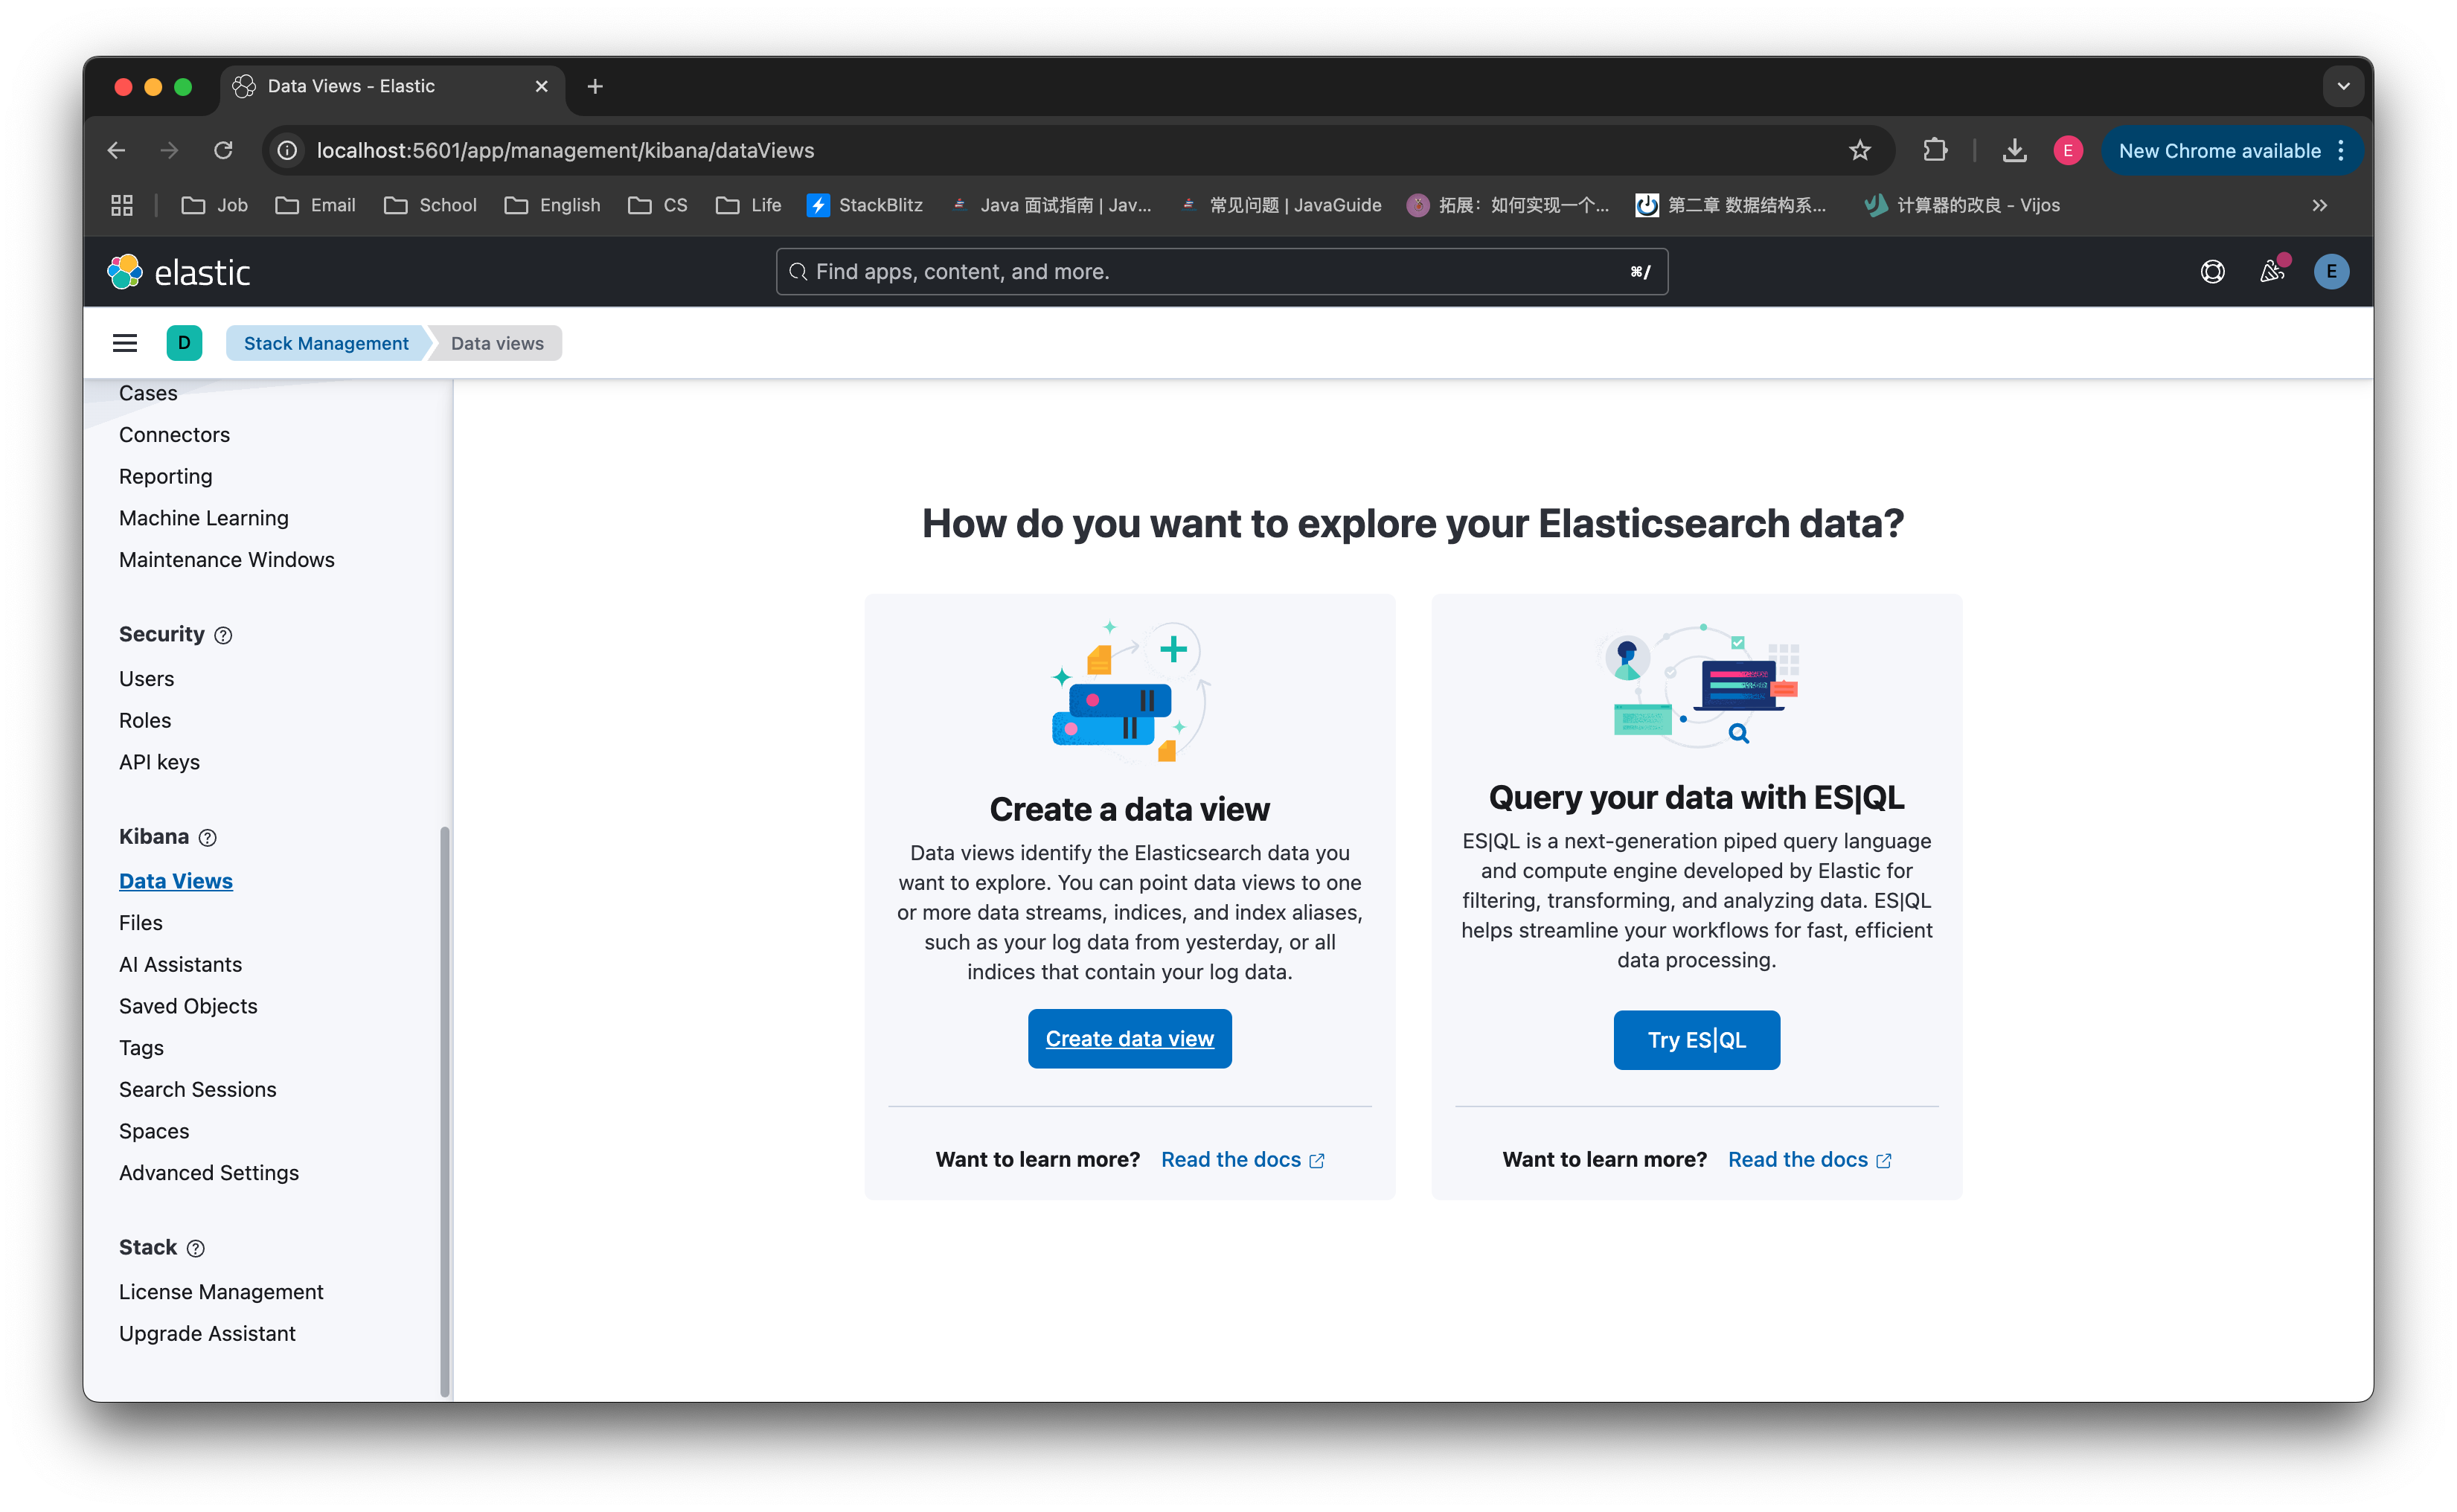Click Stack section help question icon
The height and width of the screenshot is (1512, 2457).
196,1249
